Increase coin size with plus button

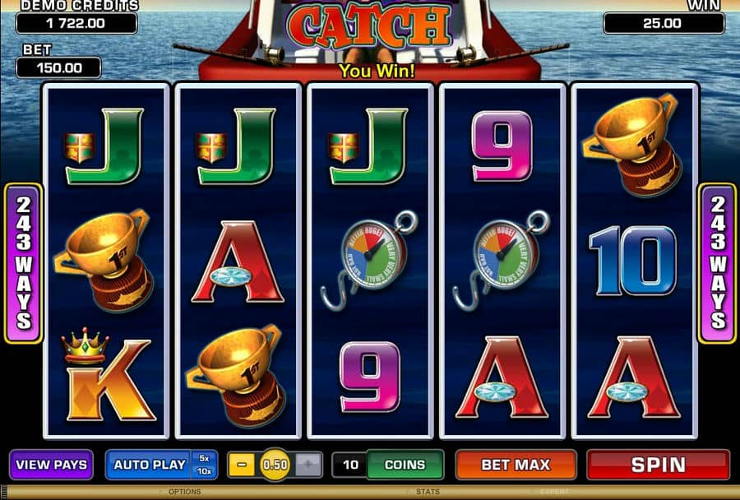(308, 465)
